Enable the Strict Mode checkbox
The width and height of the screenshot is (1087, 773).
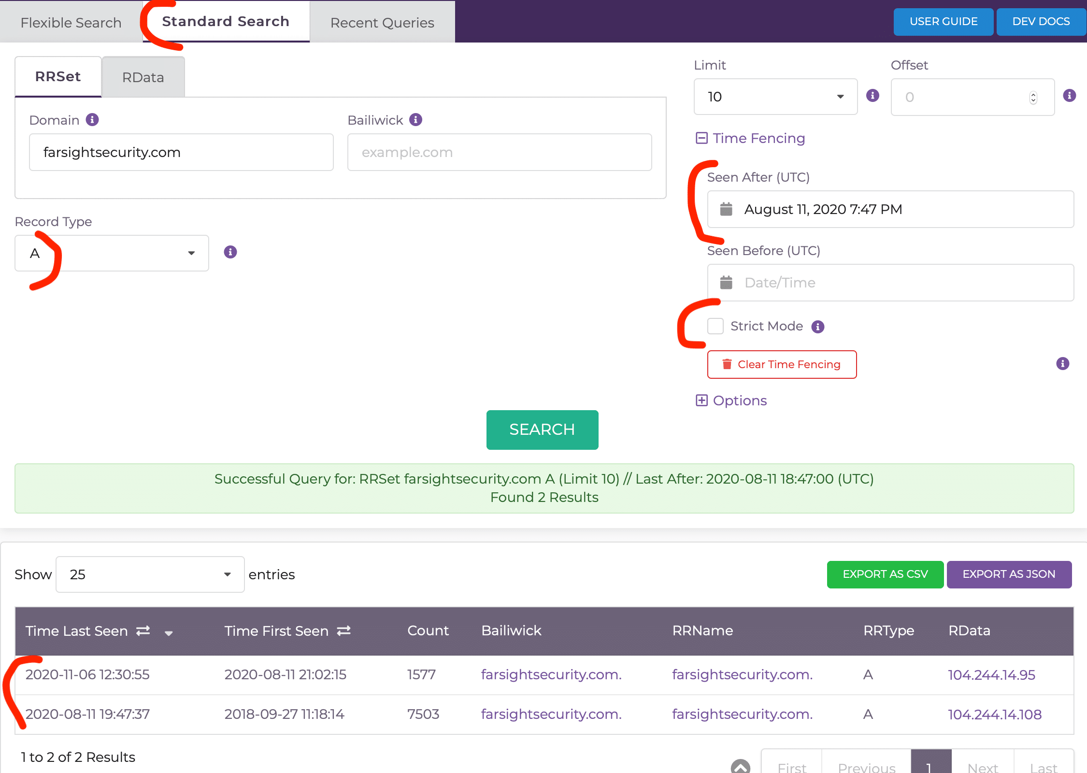[x=715, y=326]
